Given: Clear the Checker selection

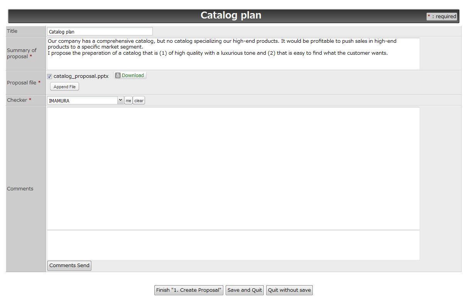Looking at the screenshot, I should coord(139,101).
